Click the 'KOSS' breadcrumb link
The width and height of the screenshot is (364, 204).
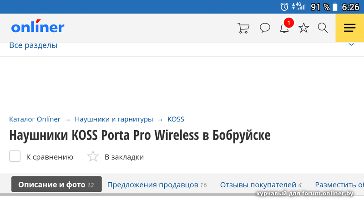coord(176,119)
